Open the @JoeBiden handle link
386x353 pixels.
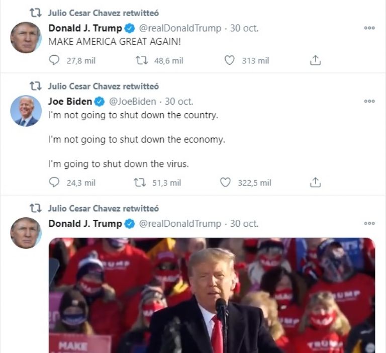(x=133, y=101)
